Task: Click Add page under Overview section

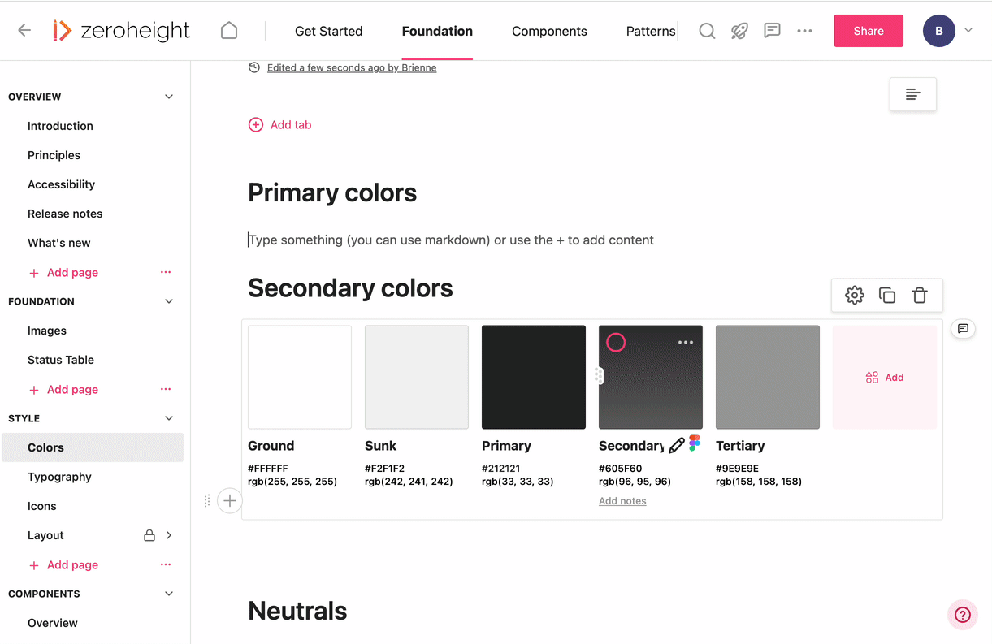Action: click(63, 272)
